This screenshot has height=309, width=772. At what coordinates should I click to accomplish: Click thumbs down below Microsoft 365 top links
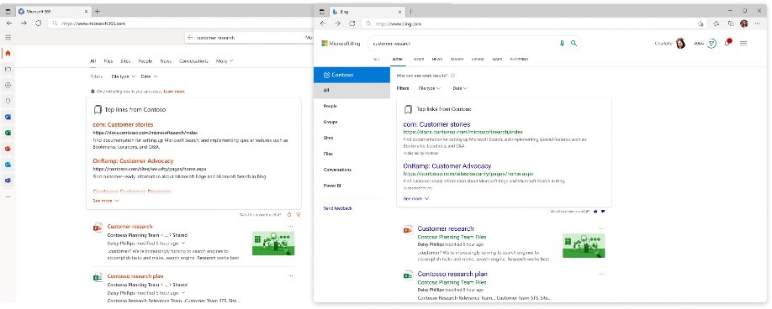pyautogui.click(x=299, y=214)
